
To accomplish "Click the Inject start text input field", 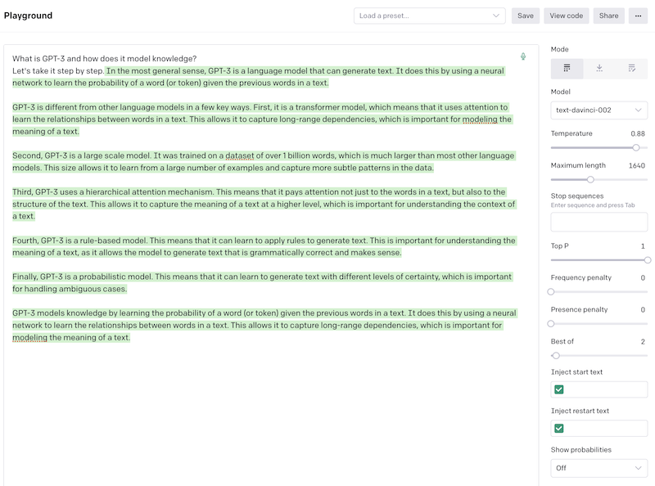I will 599,389.
